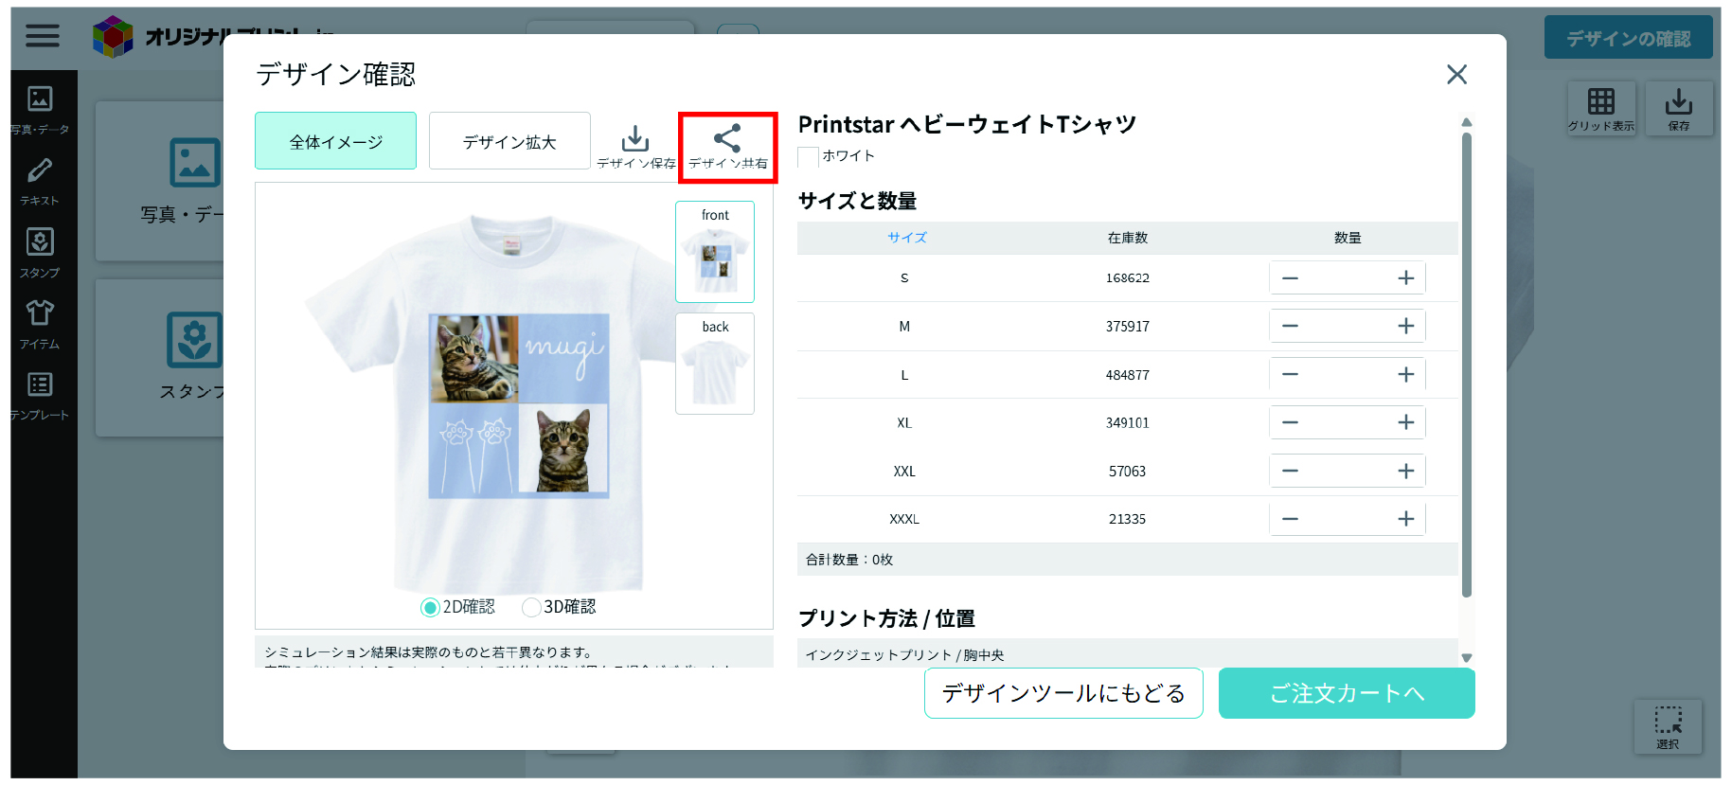Click the site logo cube icon
This screenshot has width=1732, height=785.
click(x=113, y=36)
